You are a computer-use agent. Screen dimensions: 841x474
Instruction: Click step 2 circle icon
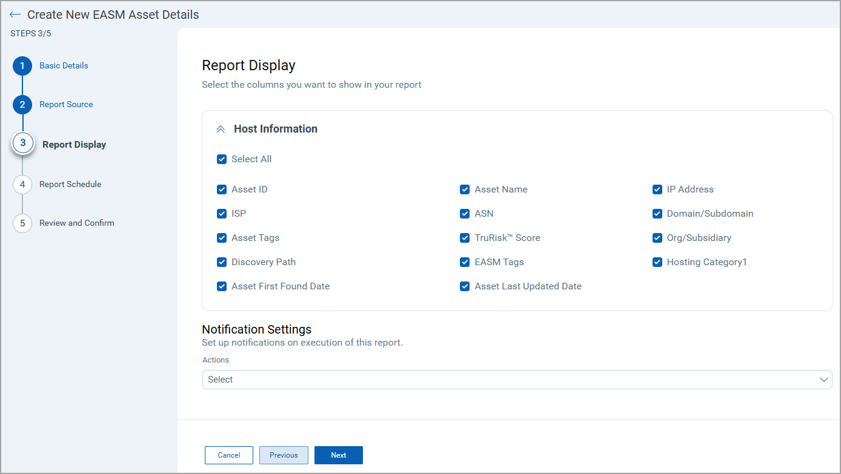22,105
